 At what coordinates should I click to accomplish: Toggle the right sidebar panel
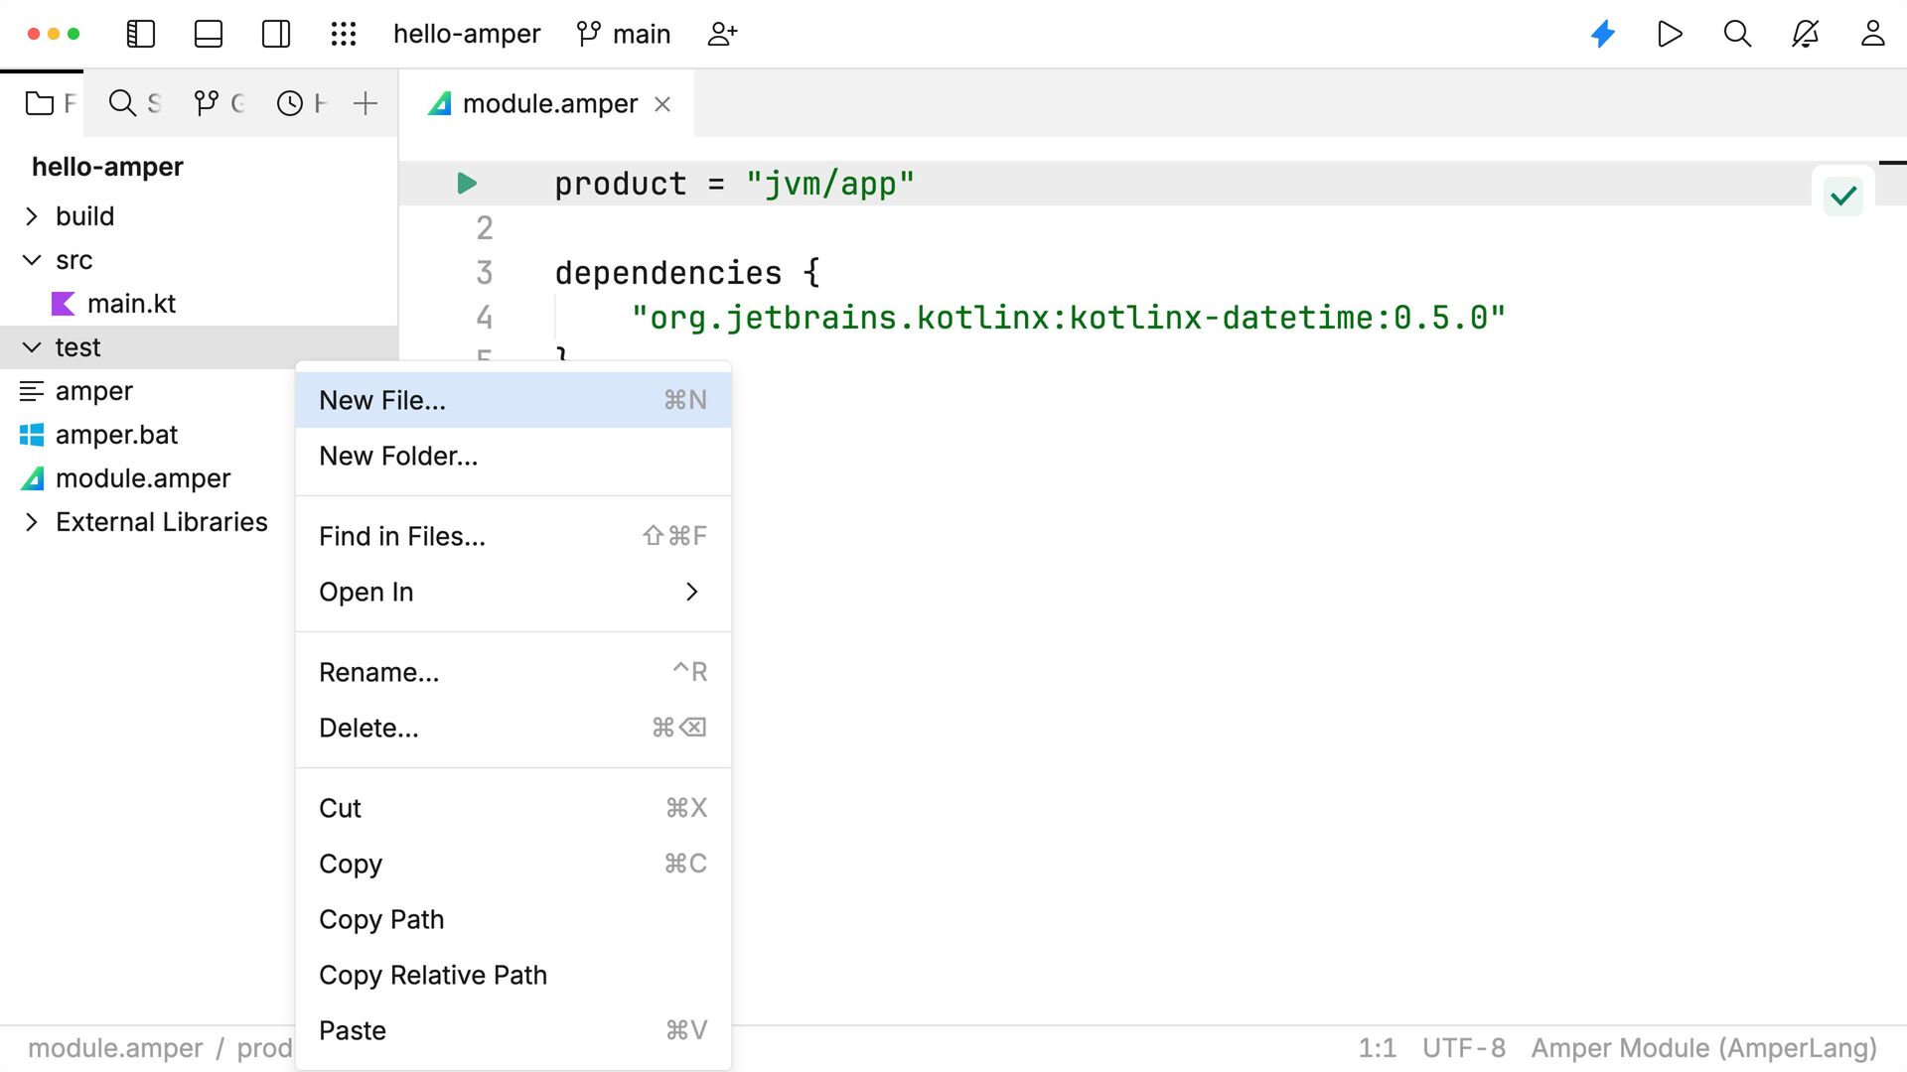coord(276,34)
